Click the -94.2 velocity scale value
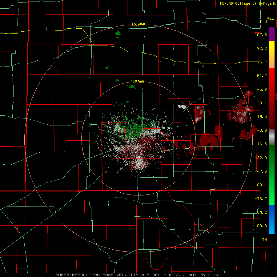The image size is (277, 277). (x=261, y=212)
